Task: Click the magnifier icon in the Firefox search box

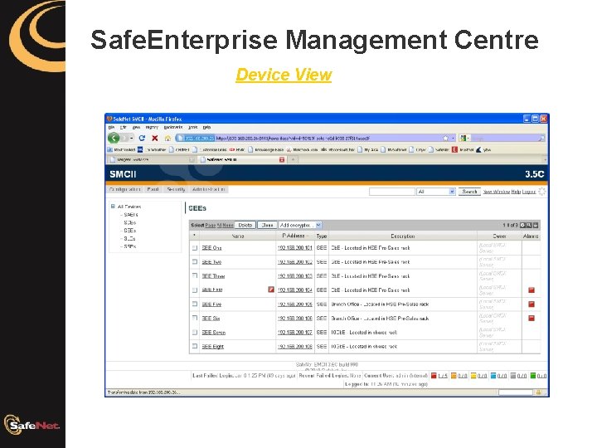Action: tap(541, 139)
